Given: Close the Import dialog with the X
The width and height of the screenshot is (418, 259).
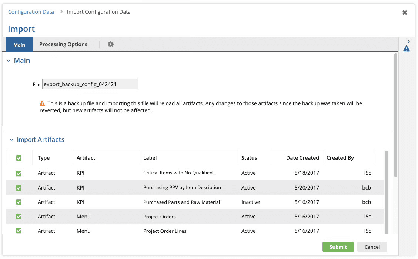Looking at the screenshot, I should (x=404, y=13).
